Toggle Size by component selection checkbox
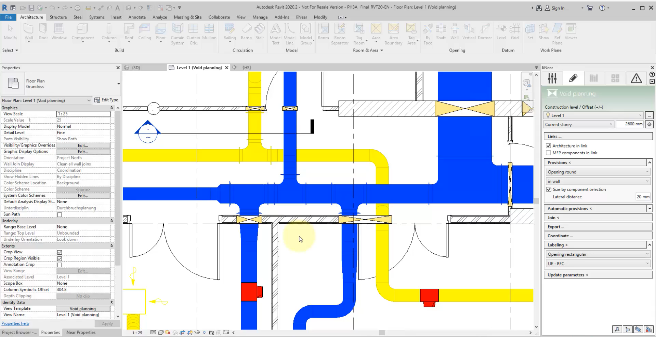This screenshot has width=656, height=337. click(x=549, y=189)
